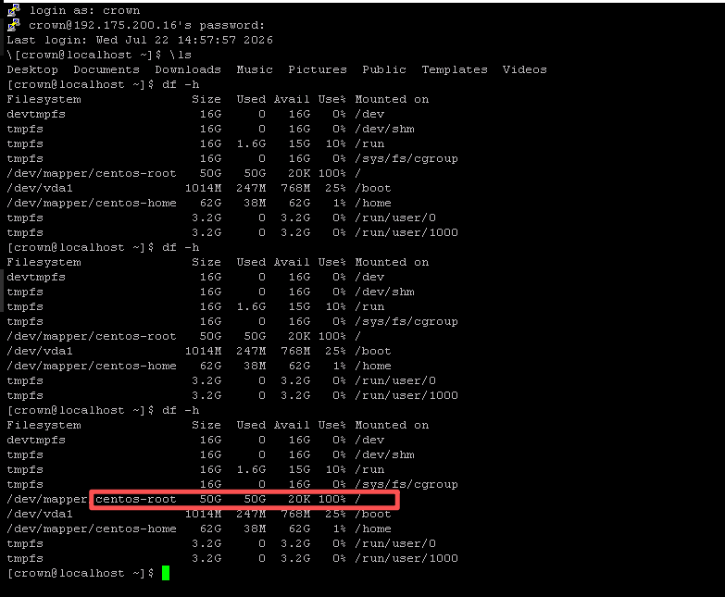Click the 100% value inside the red highlighted box
Screen dimensions: 725x597
tap(332, 499)
